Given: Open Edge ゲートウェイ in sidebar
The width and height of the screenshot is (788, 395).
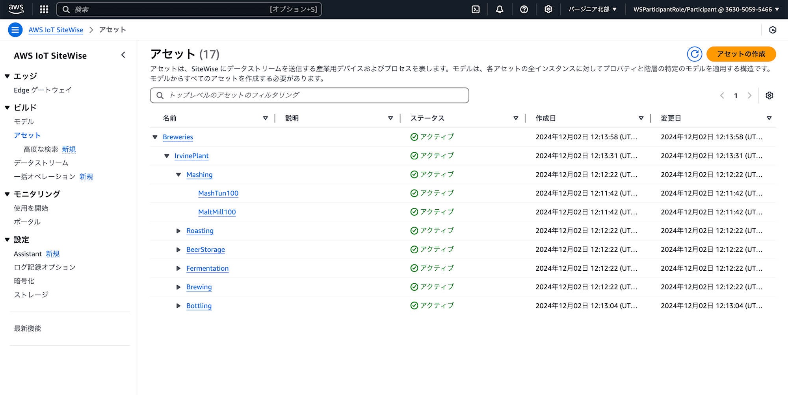Looking at the screenshot, I should tap(43, 90).
